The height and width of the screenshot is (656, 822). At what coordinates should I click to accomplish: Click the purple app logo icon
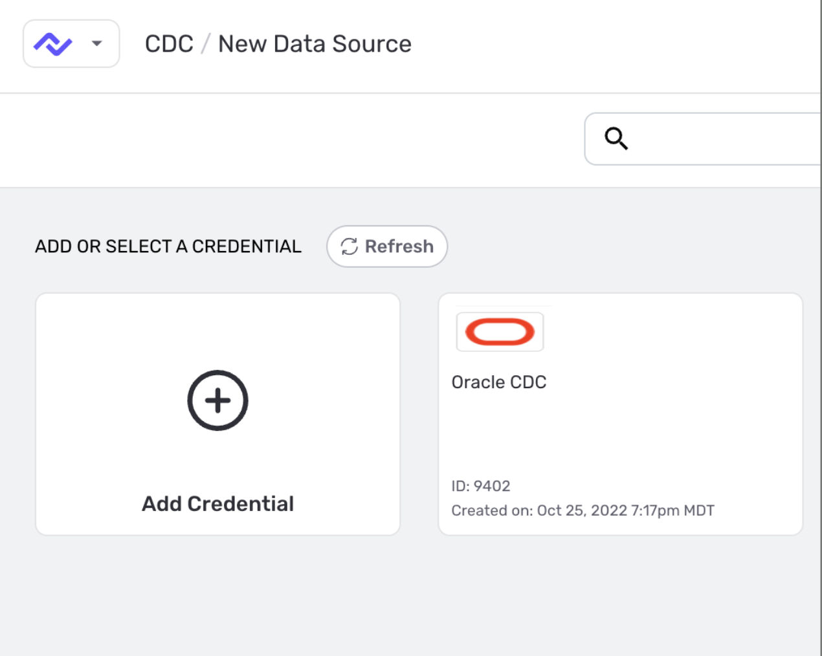tap(53, 44)
